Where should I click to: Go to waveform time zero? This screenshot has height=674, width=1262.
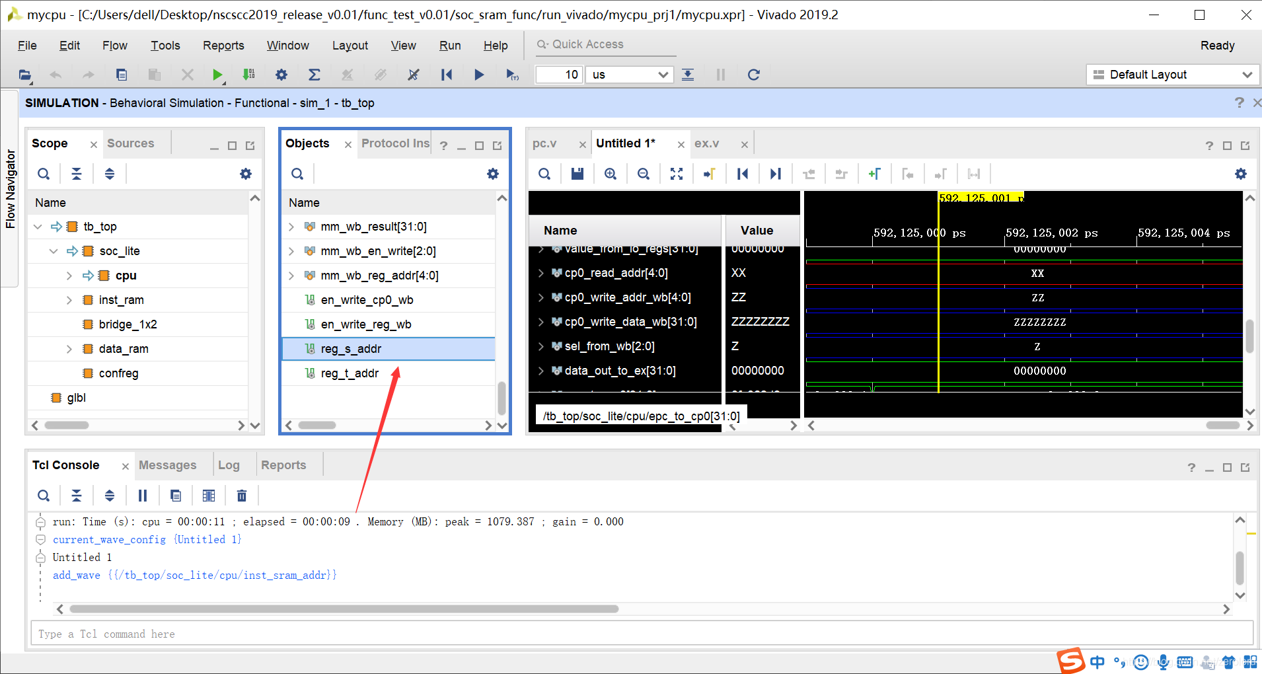[x=743, y=174]
